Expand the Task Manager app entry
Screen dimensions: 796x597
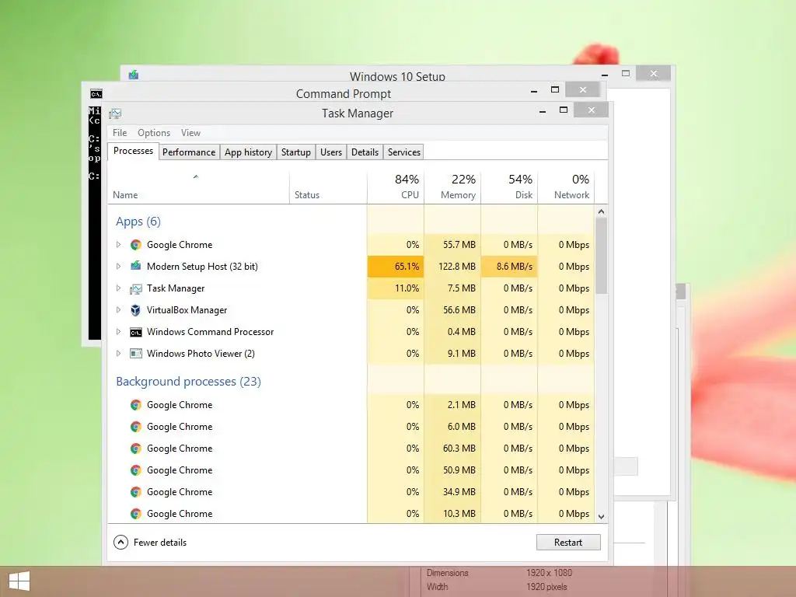pos(118,288)
